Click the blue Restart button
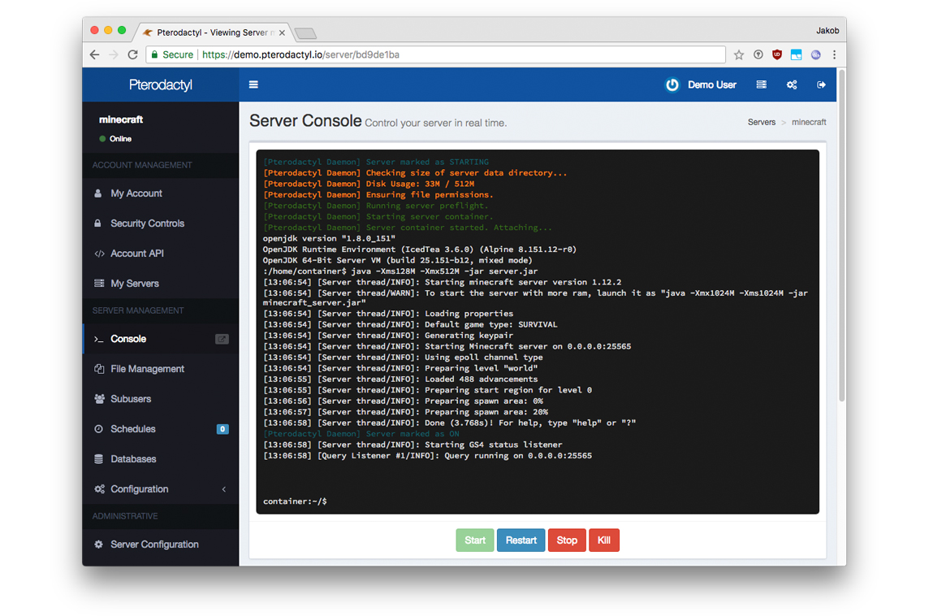Viewport: 929px width, 616px height. (521, 540)
